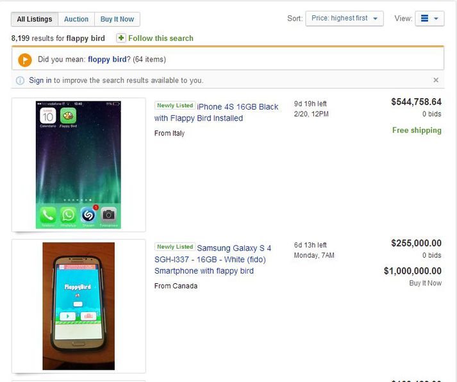
Task: Click the $544,758.64 price
Action: click(x=416, y=102)
